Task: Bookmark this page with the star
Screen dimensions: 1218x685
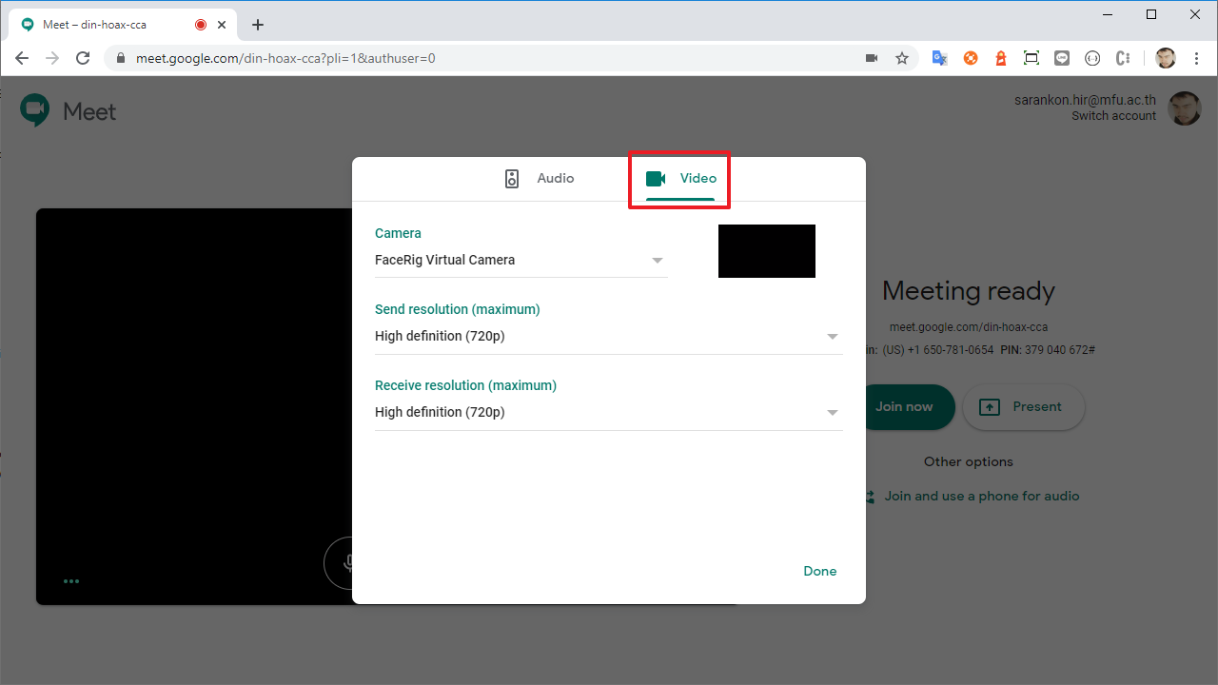Action: point(902,58)
